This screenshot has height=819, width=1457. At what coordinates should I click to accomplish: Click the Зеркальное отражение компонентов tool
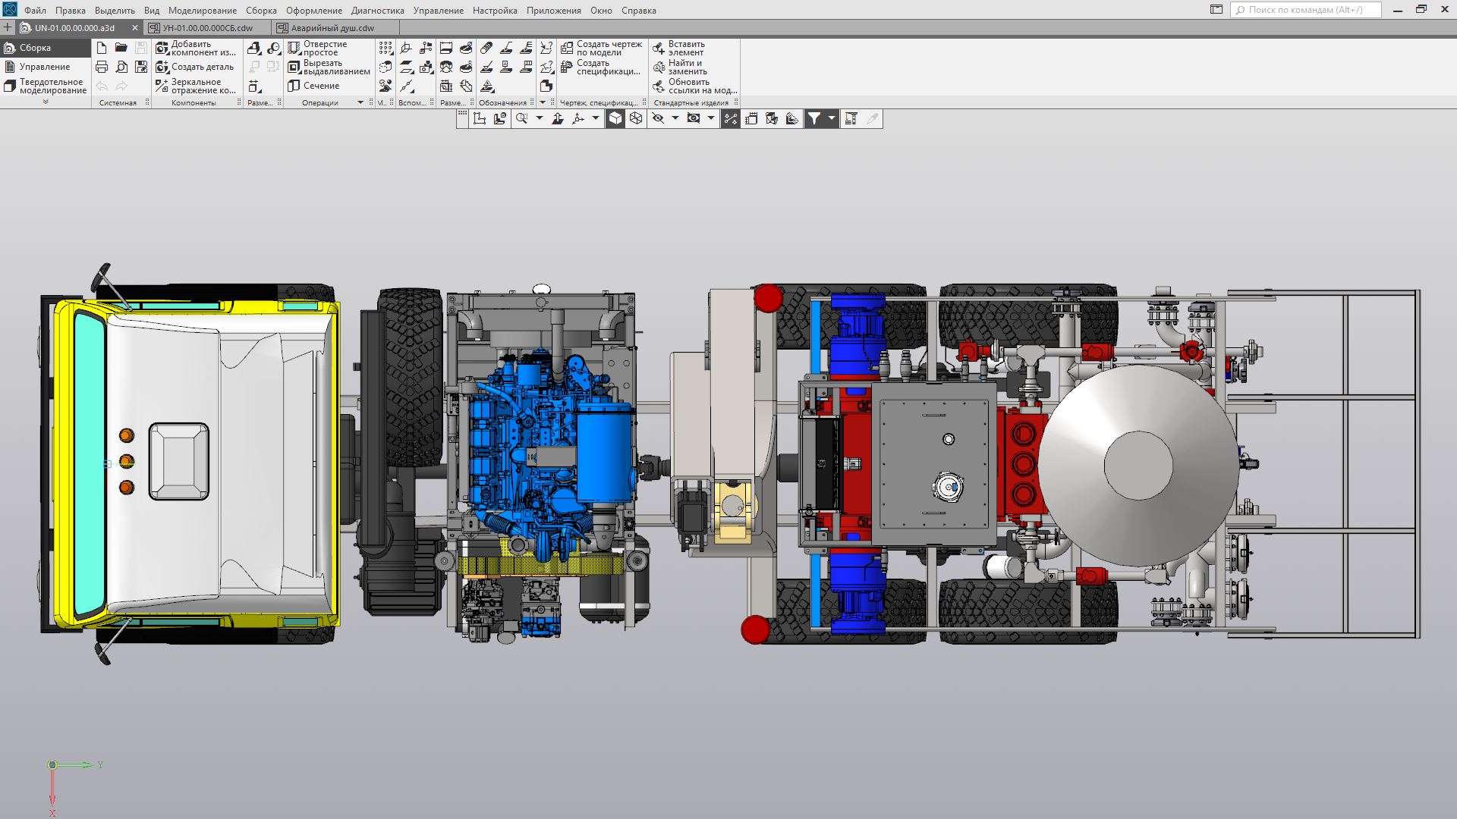point(196,86)
